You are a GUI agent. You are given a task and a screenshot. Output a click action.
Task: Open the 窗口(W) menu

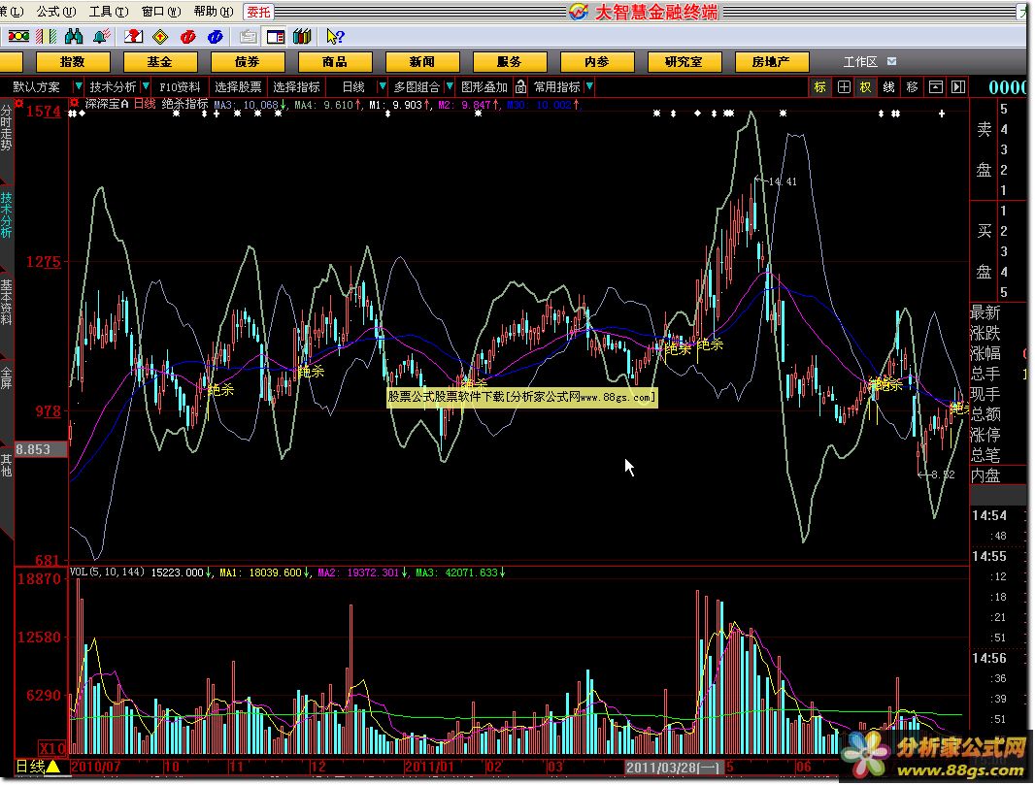[x=161, y=12]
